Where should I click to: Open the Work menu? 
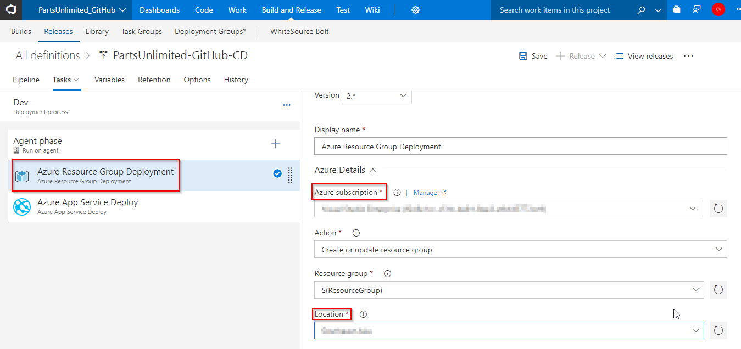237,10
